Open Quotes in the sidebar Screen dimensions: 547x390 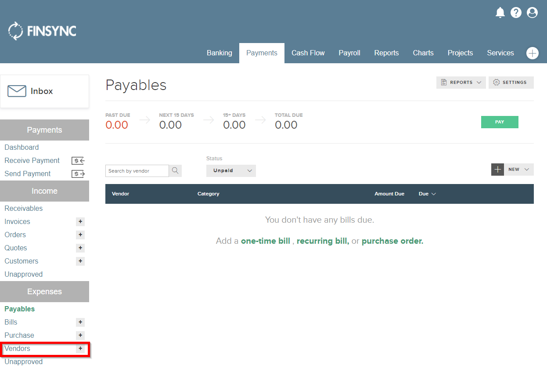coord(16,248)
